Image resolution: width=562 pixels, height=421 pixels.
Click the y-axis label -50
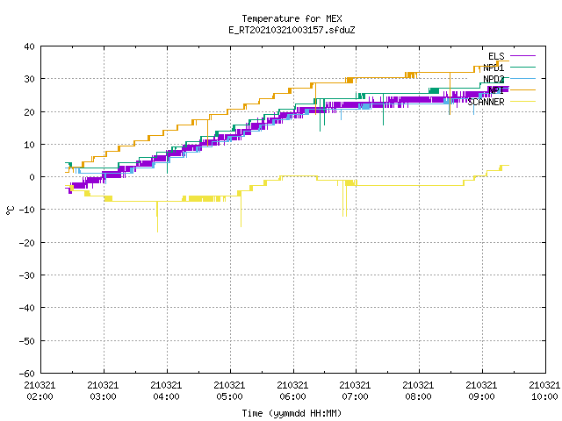pyautogui.click(x=27, y=341)
